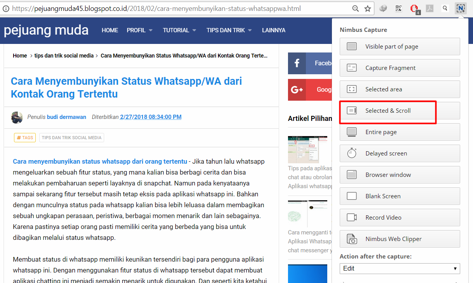Open the TIPS DAN TRIK SOCIAL MEDIA tag
The image size is (473, 283).
point(72,138)
